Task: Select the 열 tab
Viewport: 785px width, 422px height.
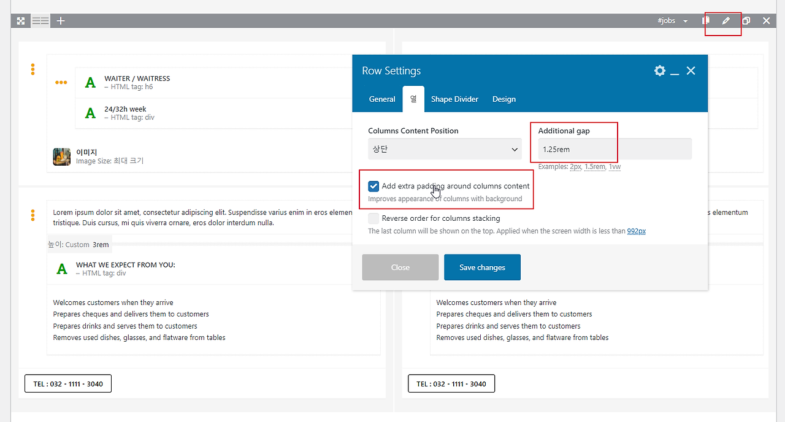Action: [413, 99]
